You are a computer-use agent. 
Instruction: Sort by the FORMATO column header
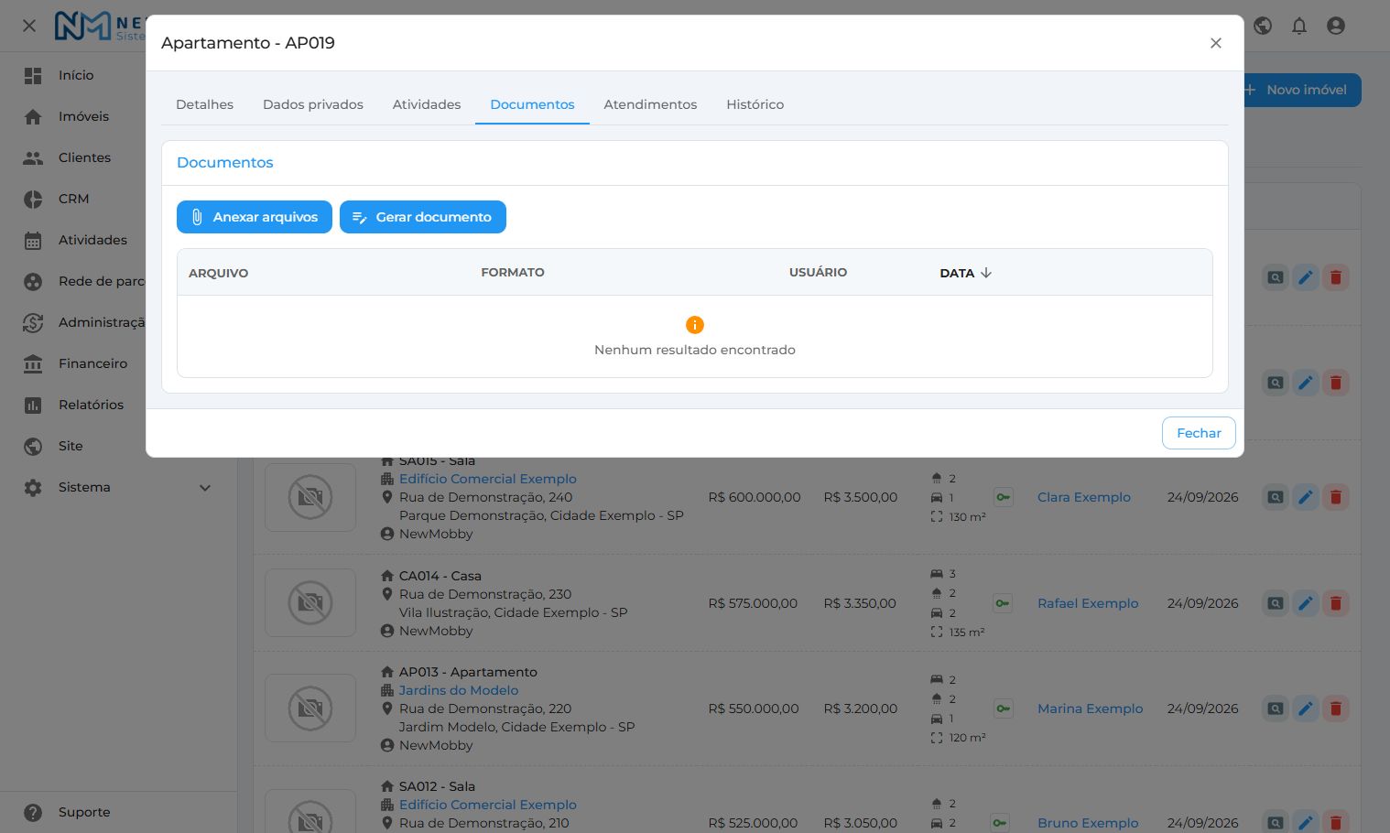tap(513, 272)
